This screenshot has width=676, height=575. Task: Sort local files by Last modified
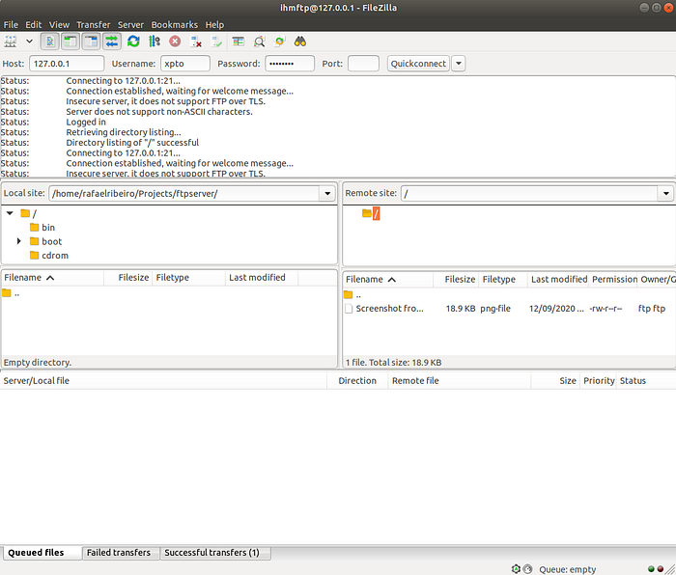(x=262, y=278)
